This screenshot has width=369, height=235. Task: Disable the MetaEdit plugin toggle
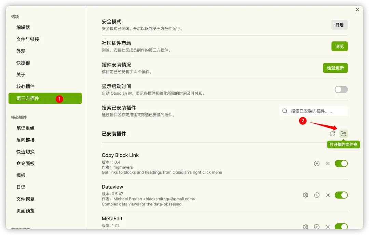coord(341,226)
